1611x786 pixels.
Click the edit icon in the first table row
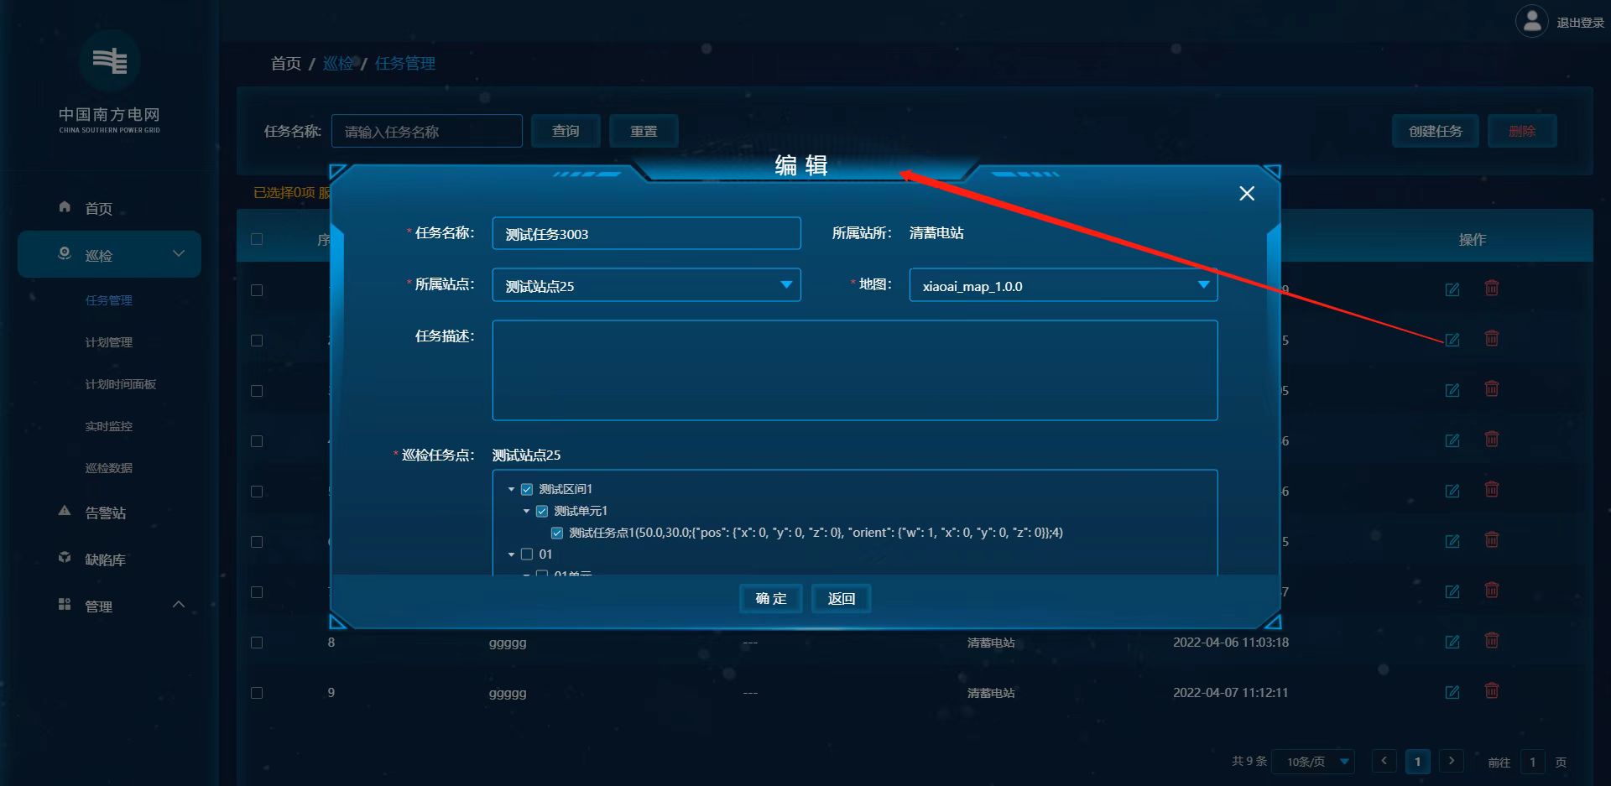pos(1452,289)
